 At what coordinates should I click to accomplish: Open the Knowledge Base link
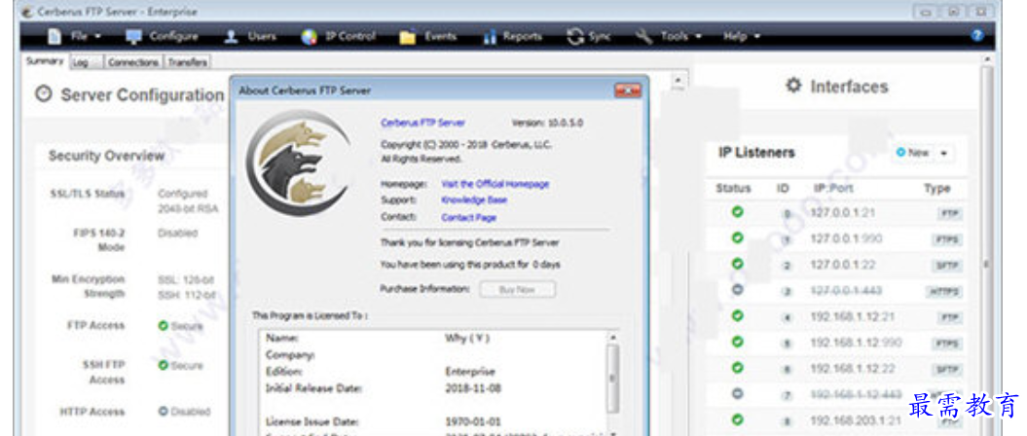[474, 200]
